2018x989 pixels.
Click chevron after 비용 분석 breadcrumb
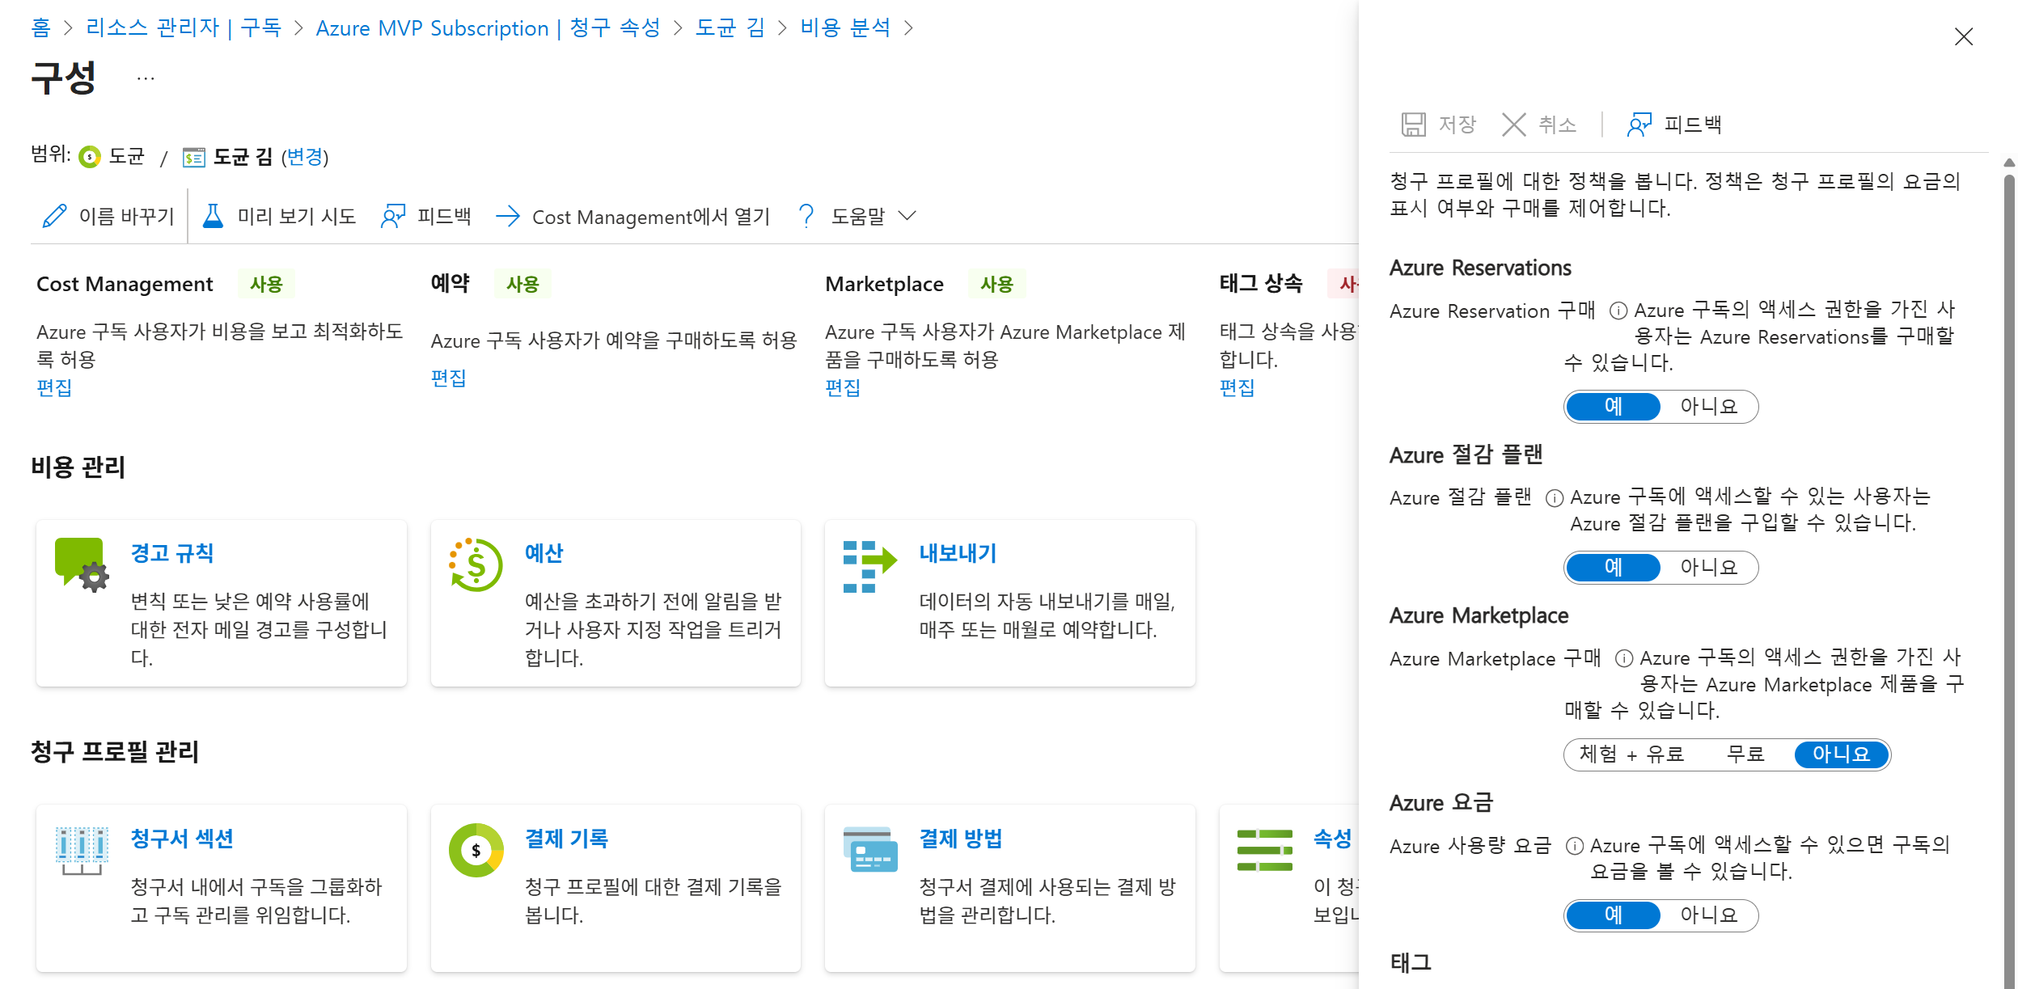pos(908,28)
